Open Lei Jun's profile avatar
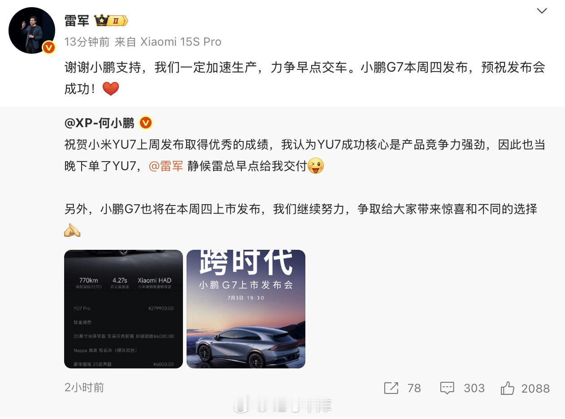Image resolution: width=565 pixels, height=419 pixels. 31,30
